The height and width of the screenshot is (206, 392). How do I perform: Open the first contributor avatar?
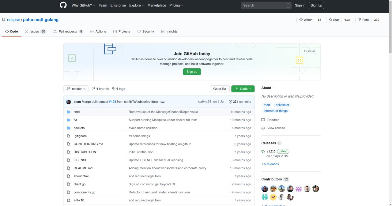pos(265,189)
